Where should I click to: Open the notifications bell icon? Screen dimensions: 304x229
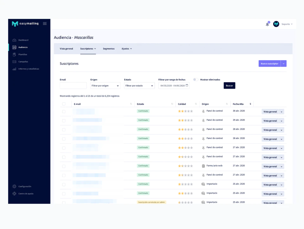click(267, 24)
